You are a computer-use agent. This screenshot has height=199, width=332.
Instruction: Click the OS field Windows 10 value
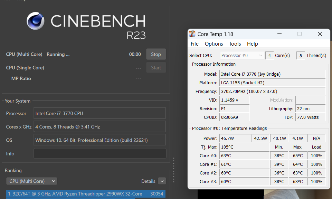tap(99, 140)
